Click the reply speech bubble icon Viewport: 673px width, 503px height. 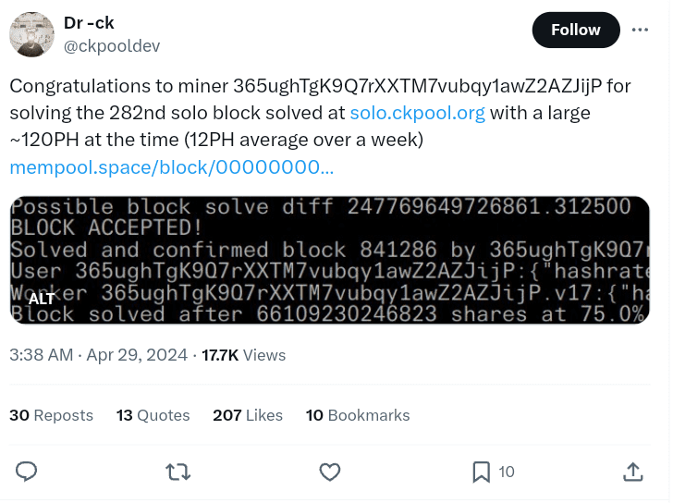27,472
